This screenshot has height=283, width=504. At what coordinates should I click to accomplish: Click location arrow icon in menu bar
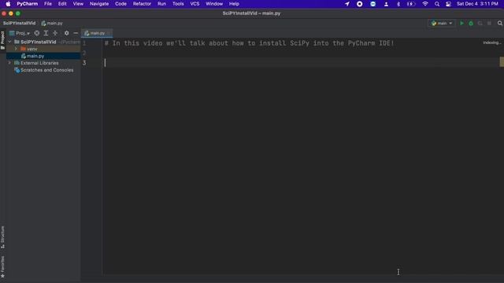(x=347, y=4)
